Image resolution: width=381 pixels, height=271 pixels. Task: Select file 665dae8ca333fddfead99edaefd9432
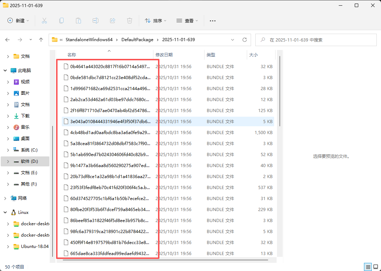point(168,254)
